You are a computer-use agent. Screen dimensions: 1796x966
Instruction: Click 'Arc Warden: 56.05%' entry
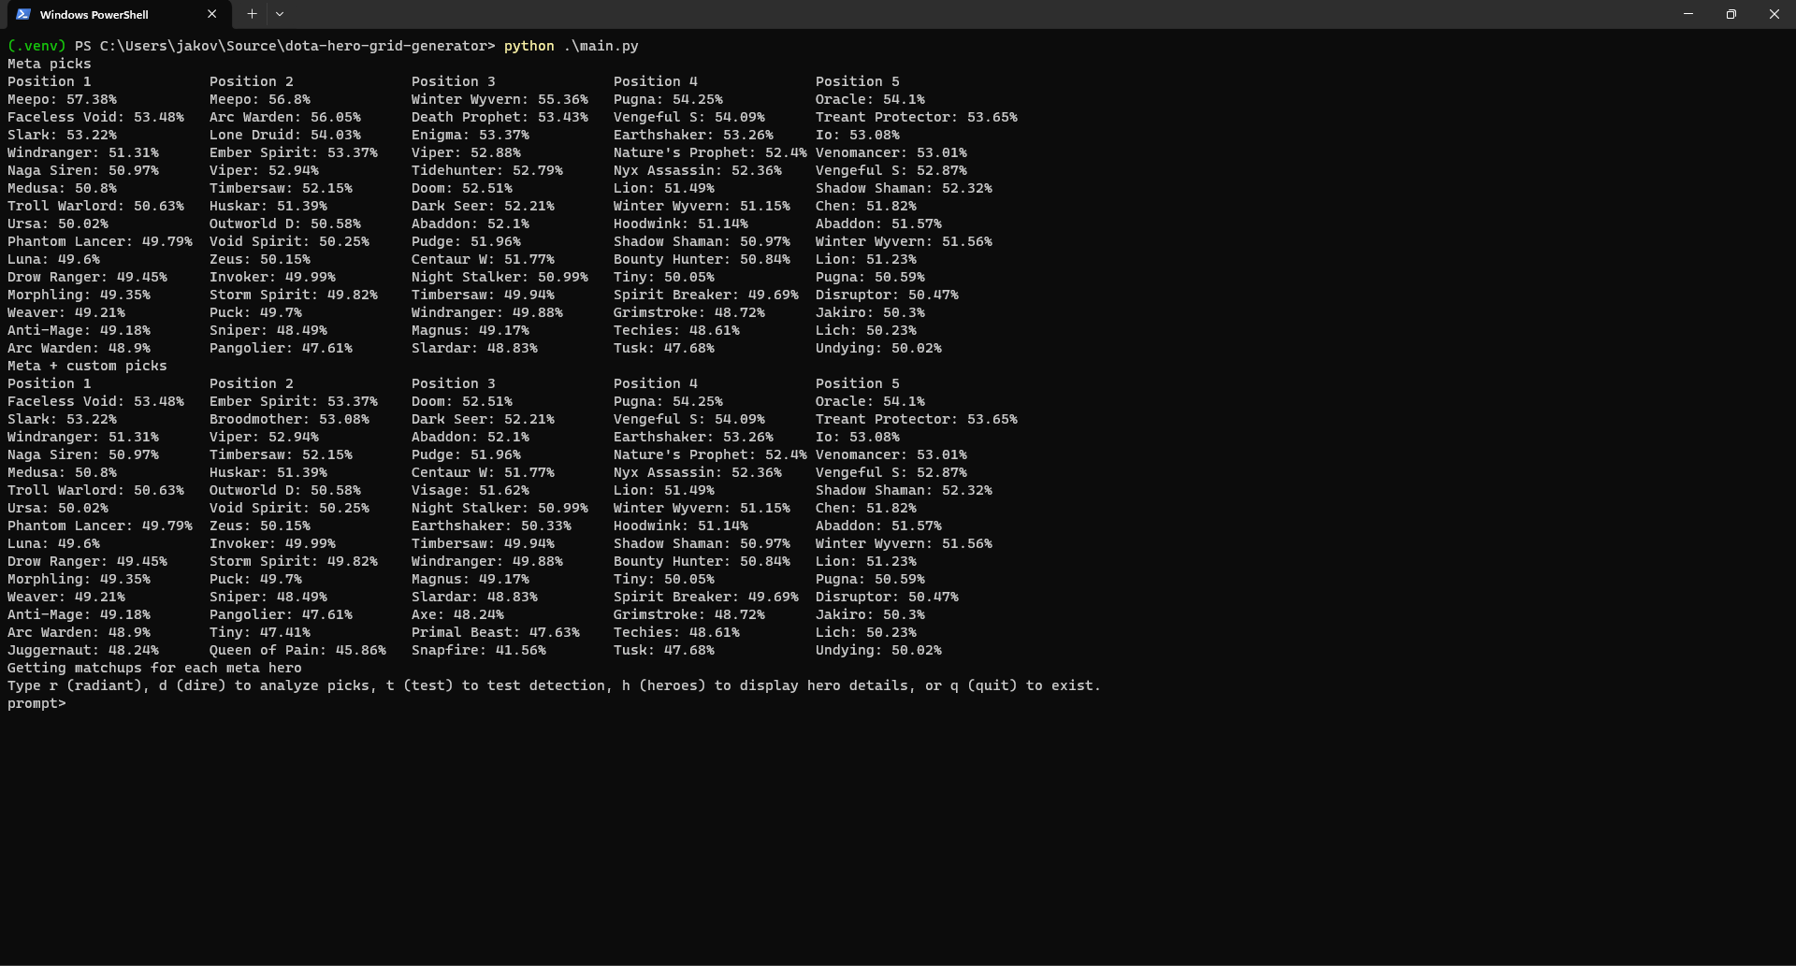pyautogui.click(x=285, y=117)
